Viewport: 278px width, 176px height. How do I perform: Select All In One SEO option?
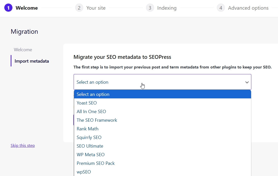[x=91, y=112]
